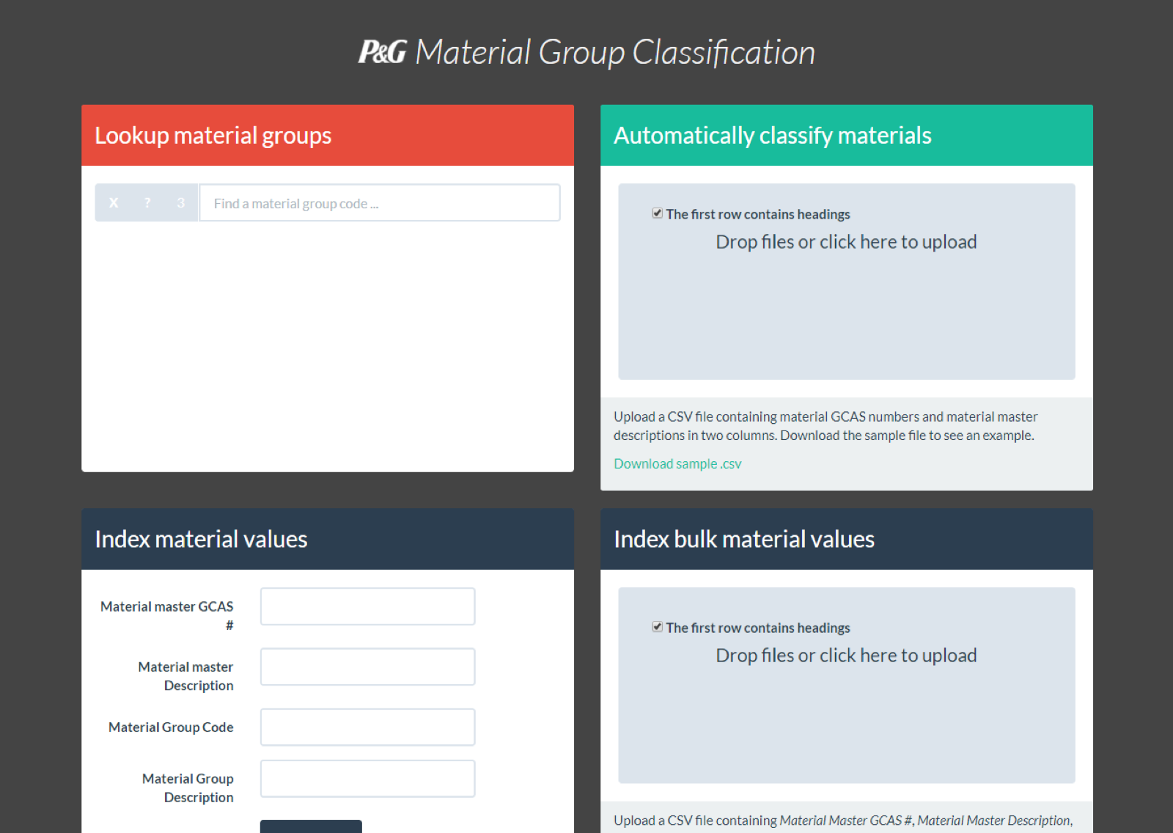Toggle the first-row-headings checkbox under Automatically classify materials
The width and height of the screenshot is (1173, 833).
point(658,213)
